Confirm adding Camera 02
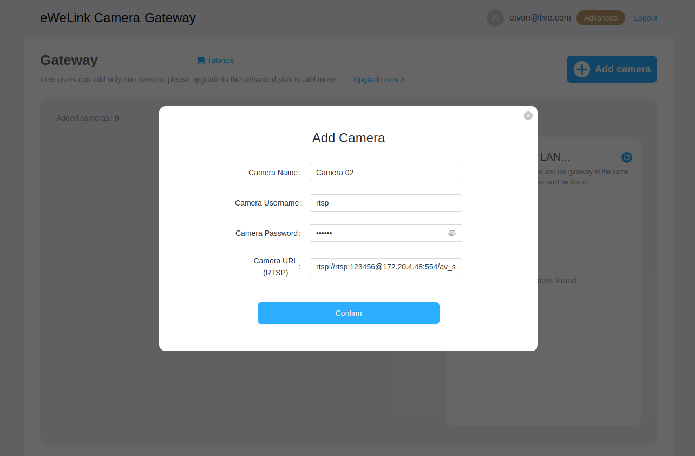 348,313
